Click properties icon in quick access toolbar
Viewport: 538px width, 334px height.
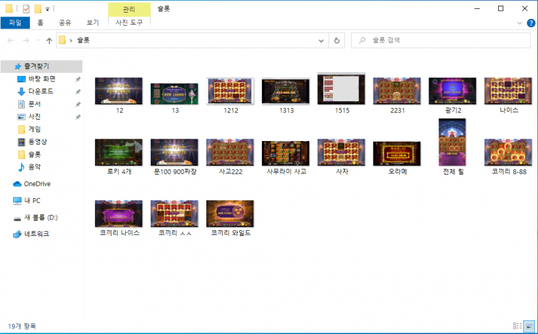click(26, 9)
